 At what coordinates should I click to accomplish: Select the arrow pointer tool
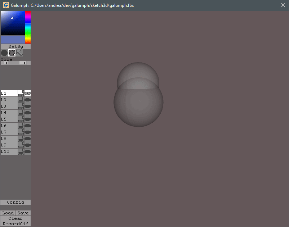[19, 53]
